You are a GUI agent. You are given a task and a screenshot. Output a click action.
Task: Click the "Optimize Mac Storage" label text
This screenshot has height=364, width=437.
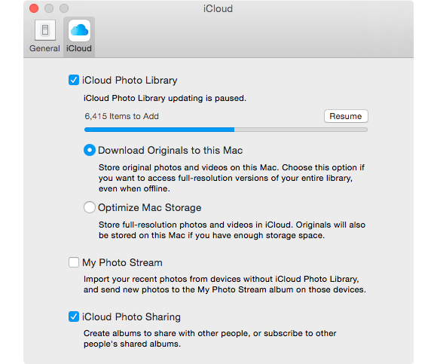(x=150, y=208)
